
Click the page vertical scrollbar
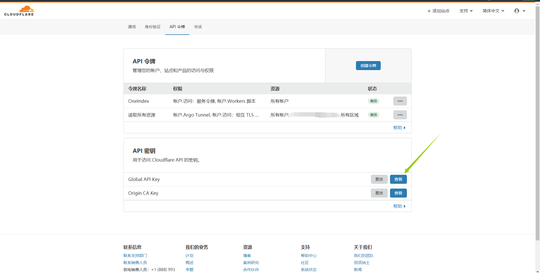[537, 123]
